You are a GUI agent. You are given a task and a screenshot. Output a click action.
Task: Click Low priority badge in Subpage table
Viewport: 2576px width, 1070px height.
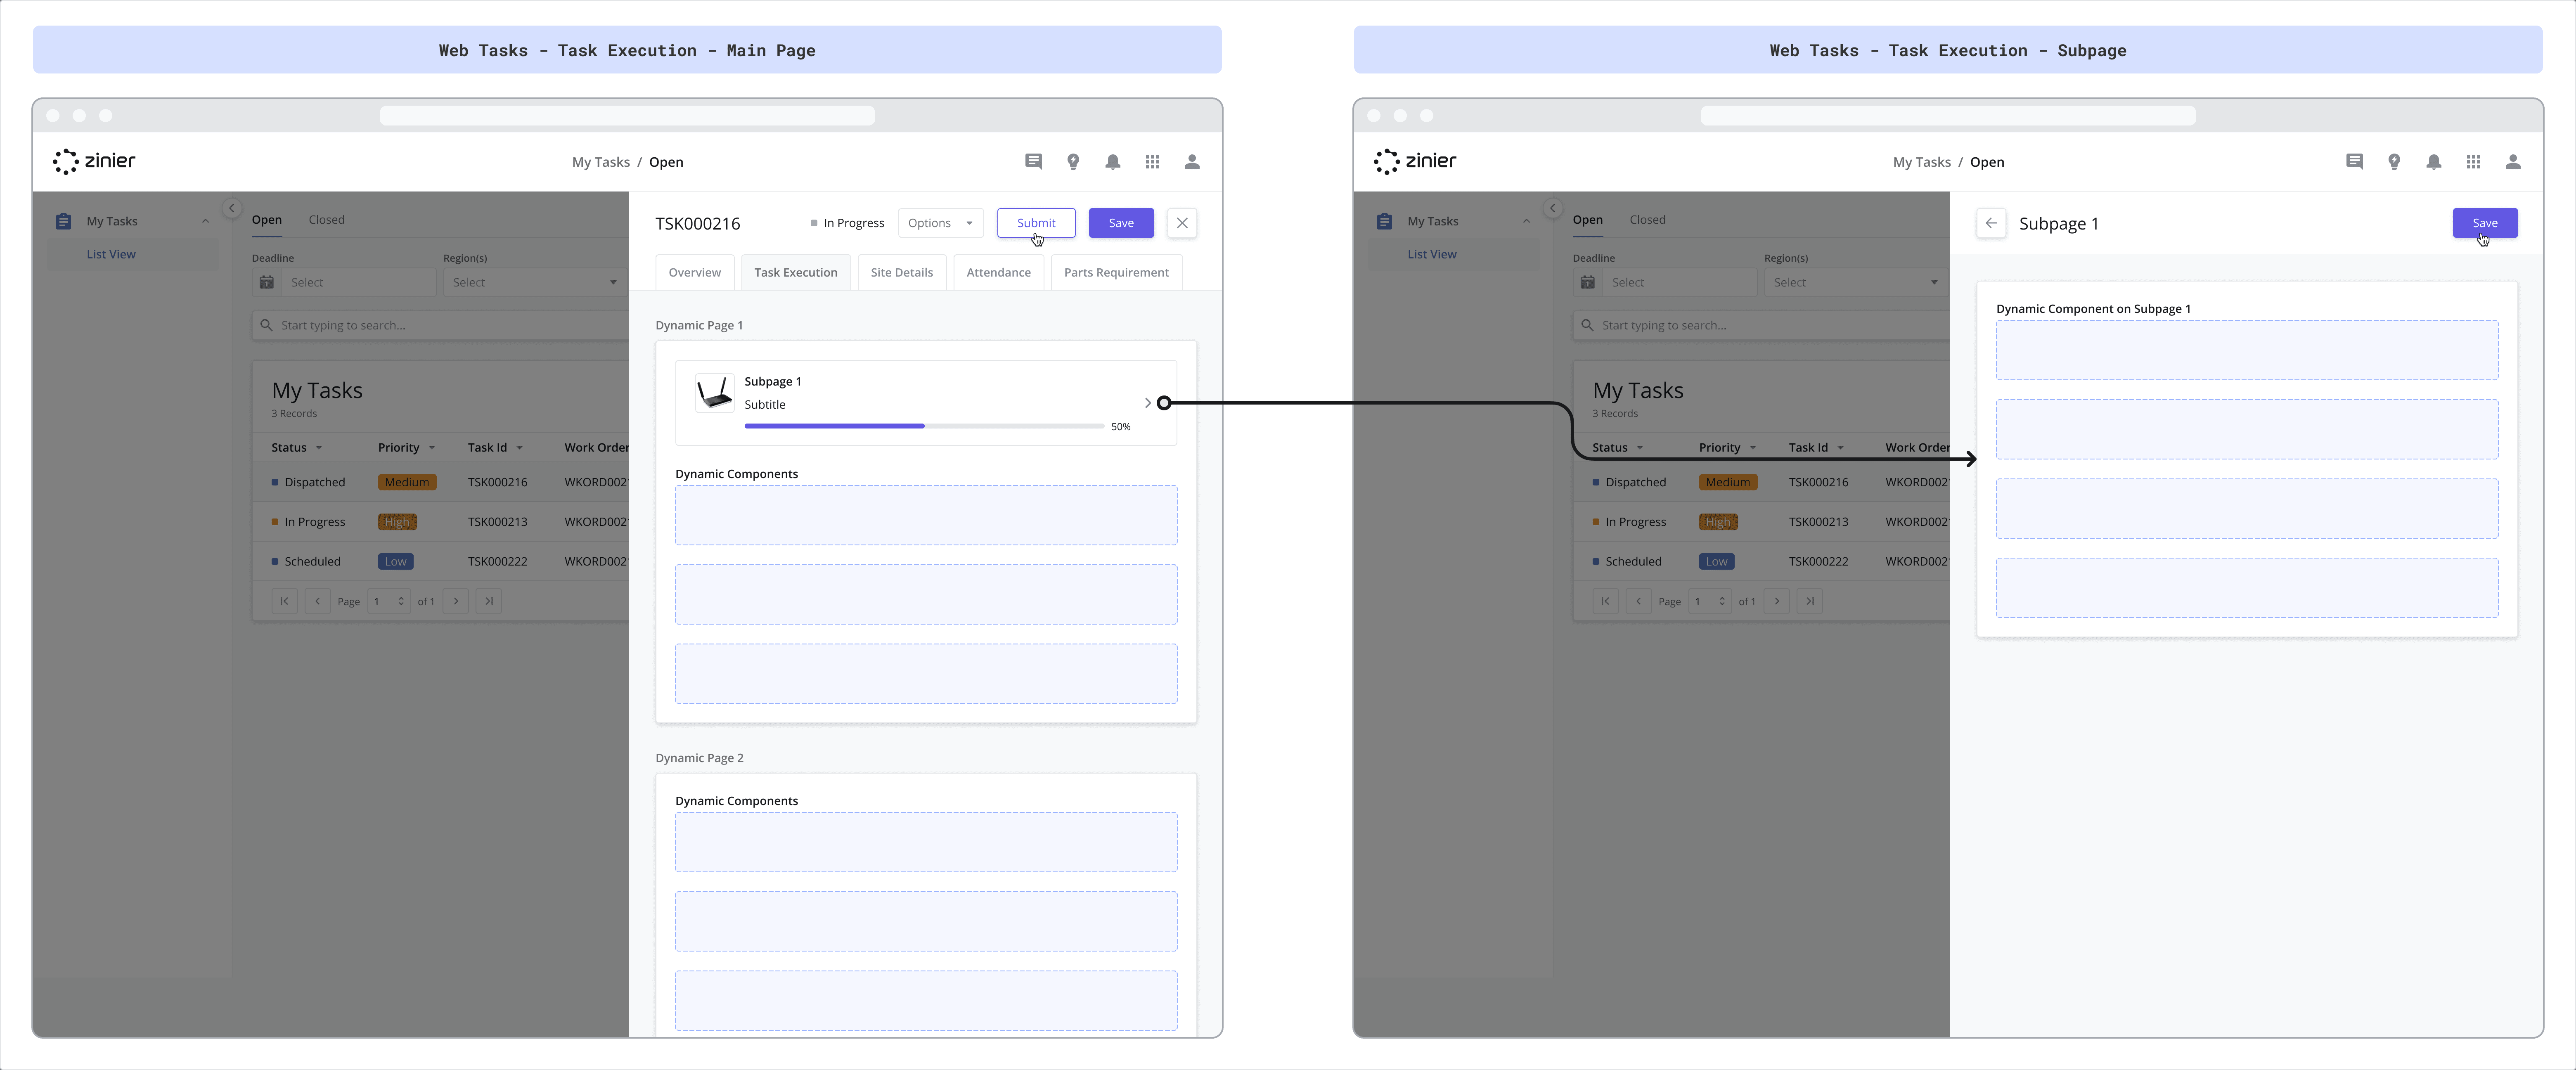(x=1717, y=562)
